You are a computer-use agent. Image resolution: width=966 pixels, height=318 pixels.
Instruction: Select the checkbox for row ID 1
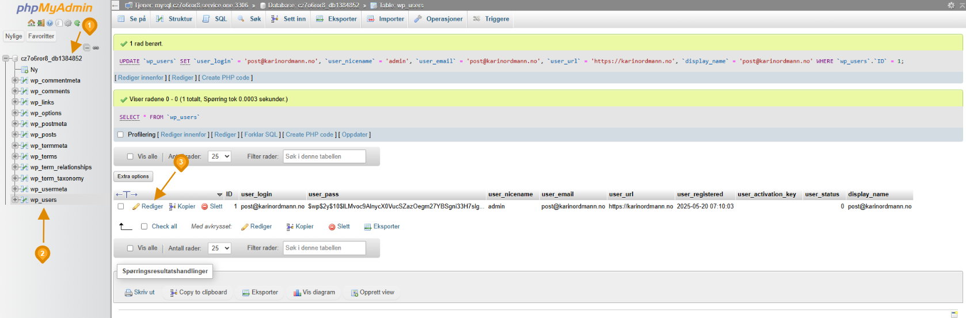click(x=121, y=206)
